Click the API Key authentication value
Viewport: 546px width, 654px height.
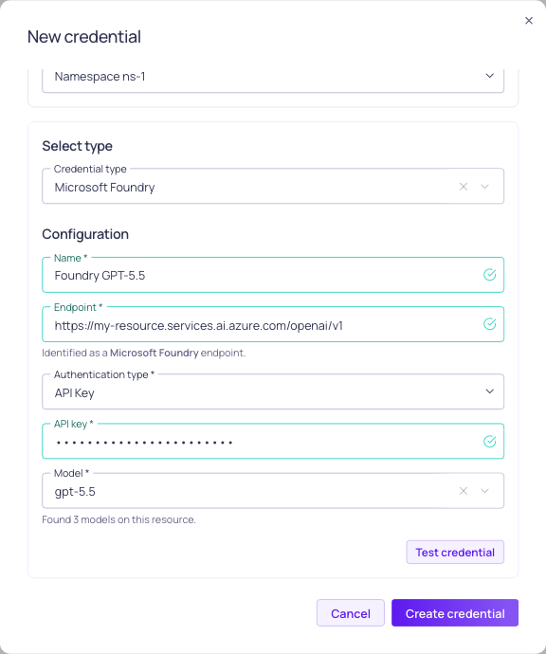coord(74,393)
